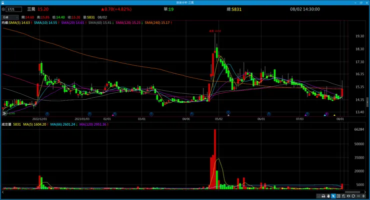Click the price change 0.70(+4.82%) text
This screenshot has height=200, width=370.
[116, 9]
